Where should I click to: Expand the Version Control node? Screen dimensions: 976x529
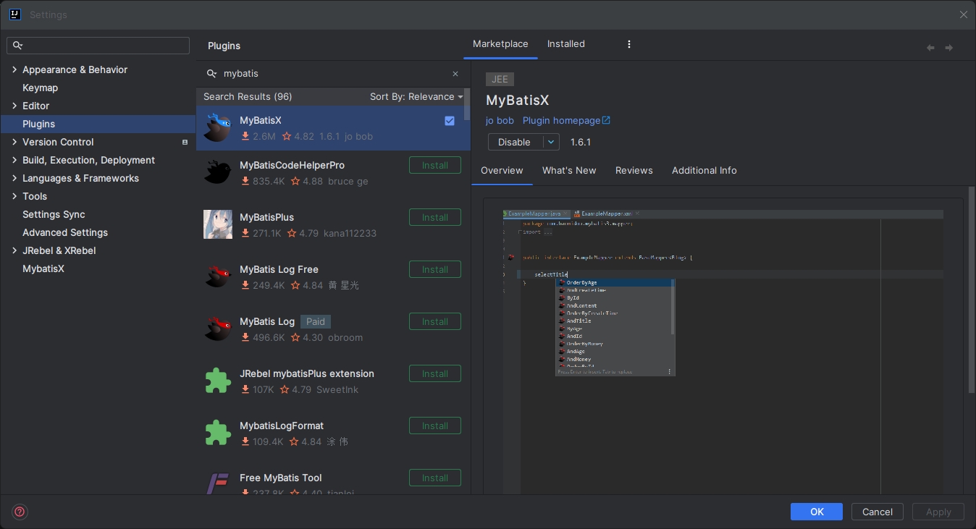tap(14, 142)
